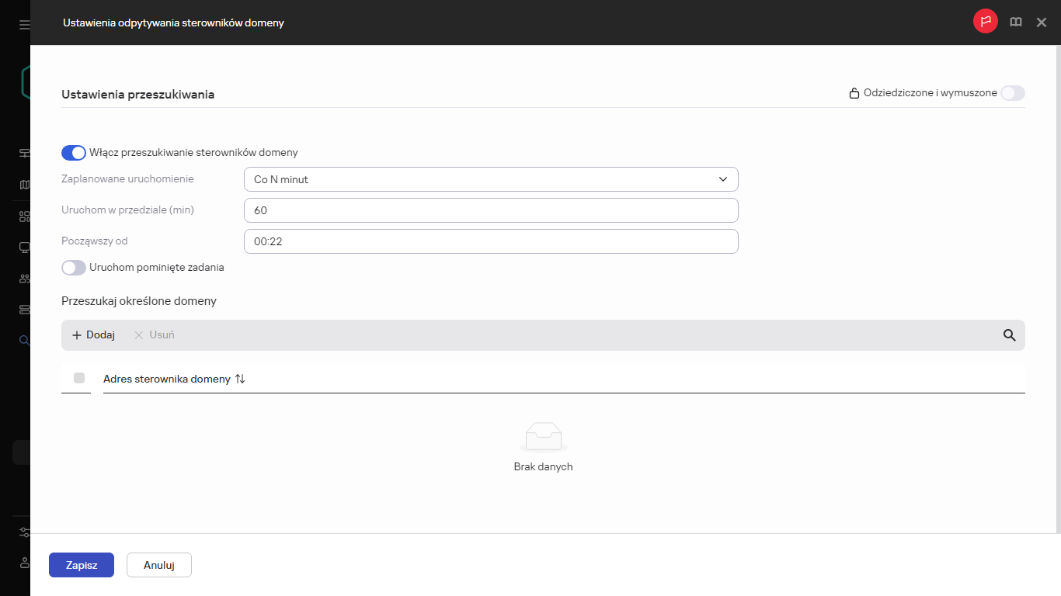Click the padlock icon beside Odziedziczone i wymuszone

click(x=854, y=93)
